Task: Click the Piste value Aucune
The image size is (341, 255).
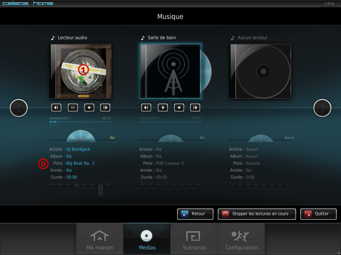Action: coord(253,163)
